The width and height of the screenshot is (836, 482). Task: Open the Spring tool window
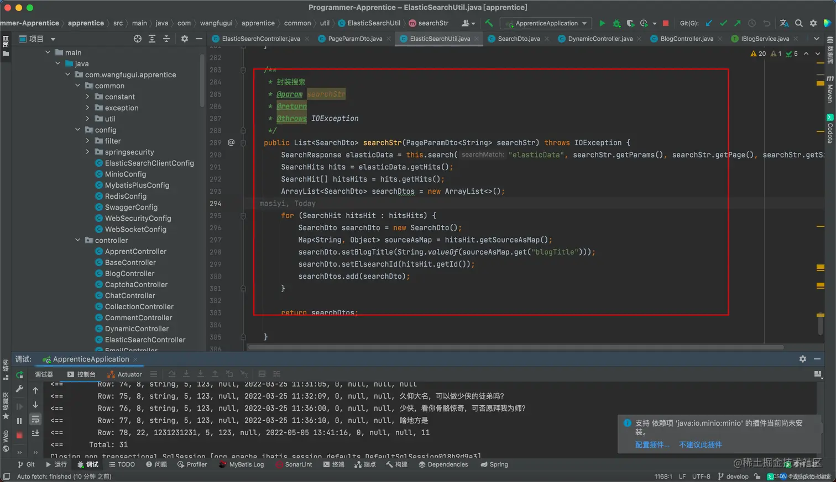tap(494, 464)
